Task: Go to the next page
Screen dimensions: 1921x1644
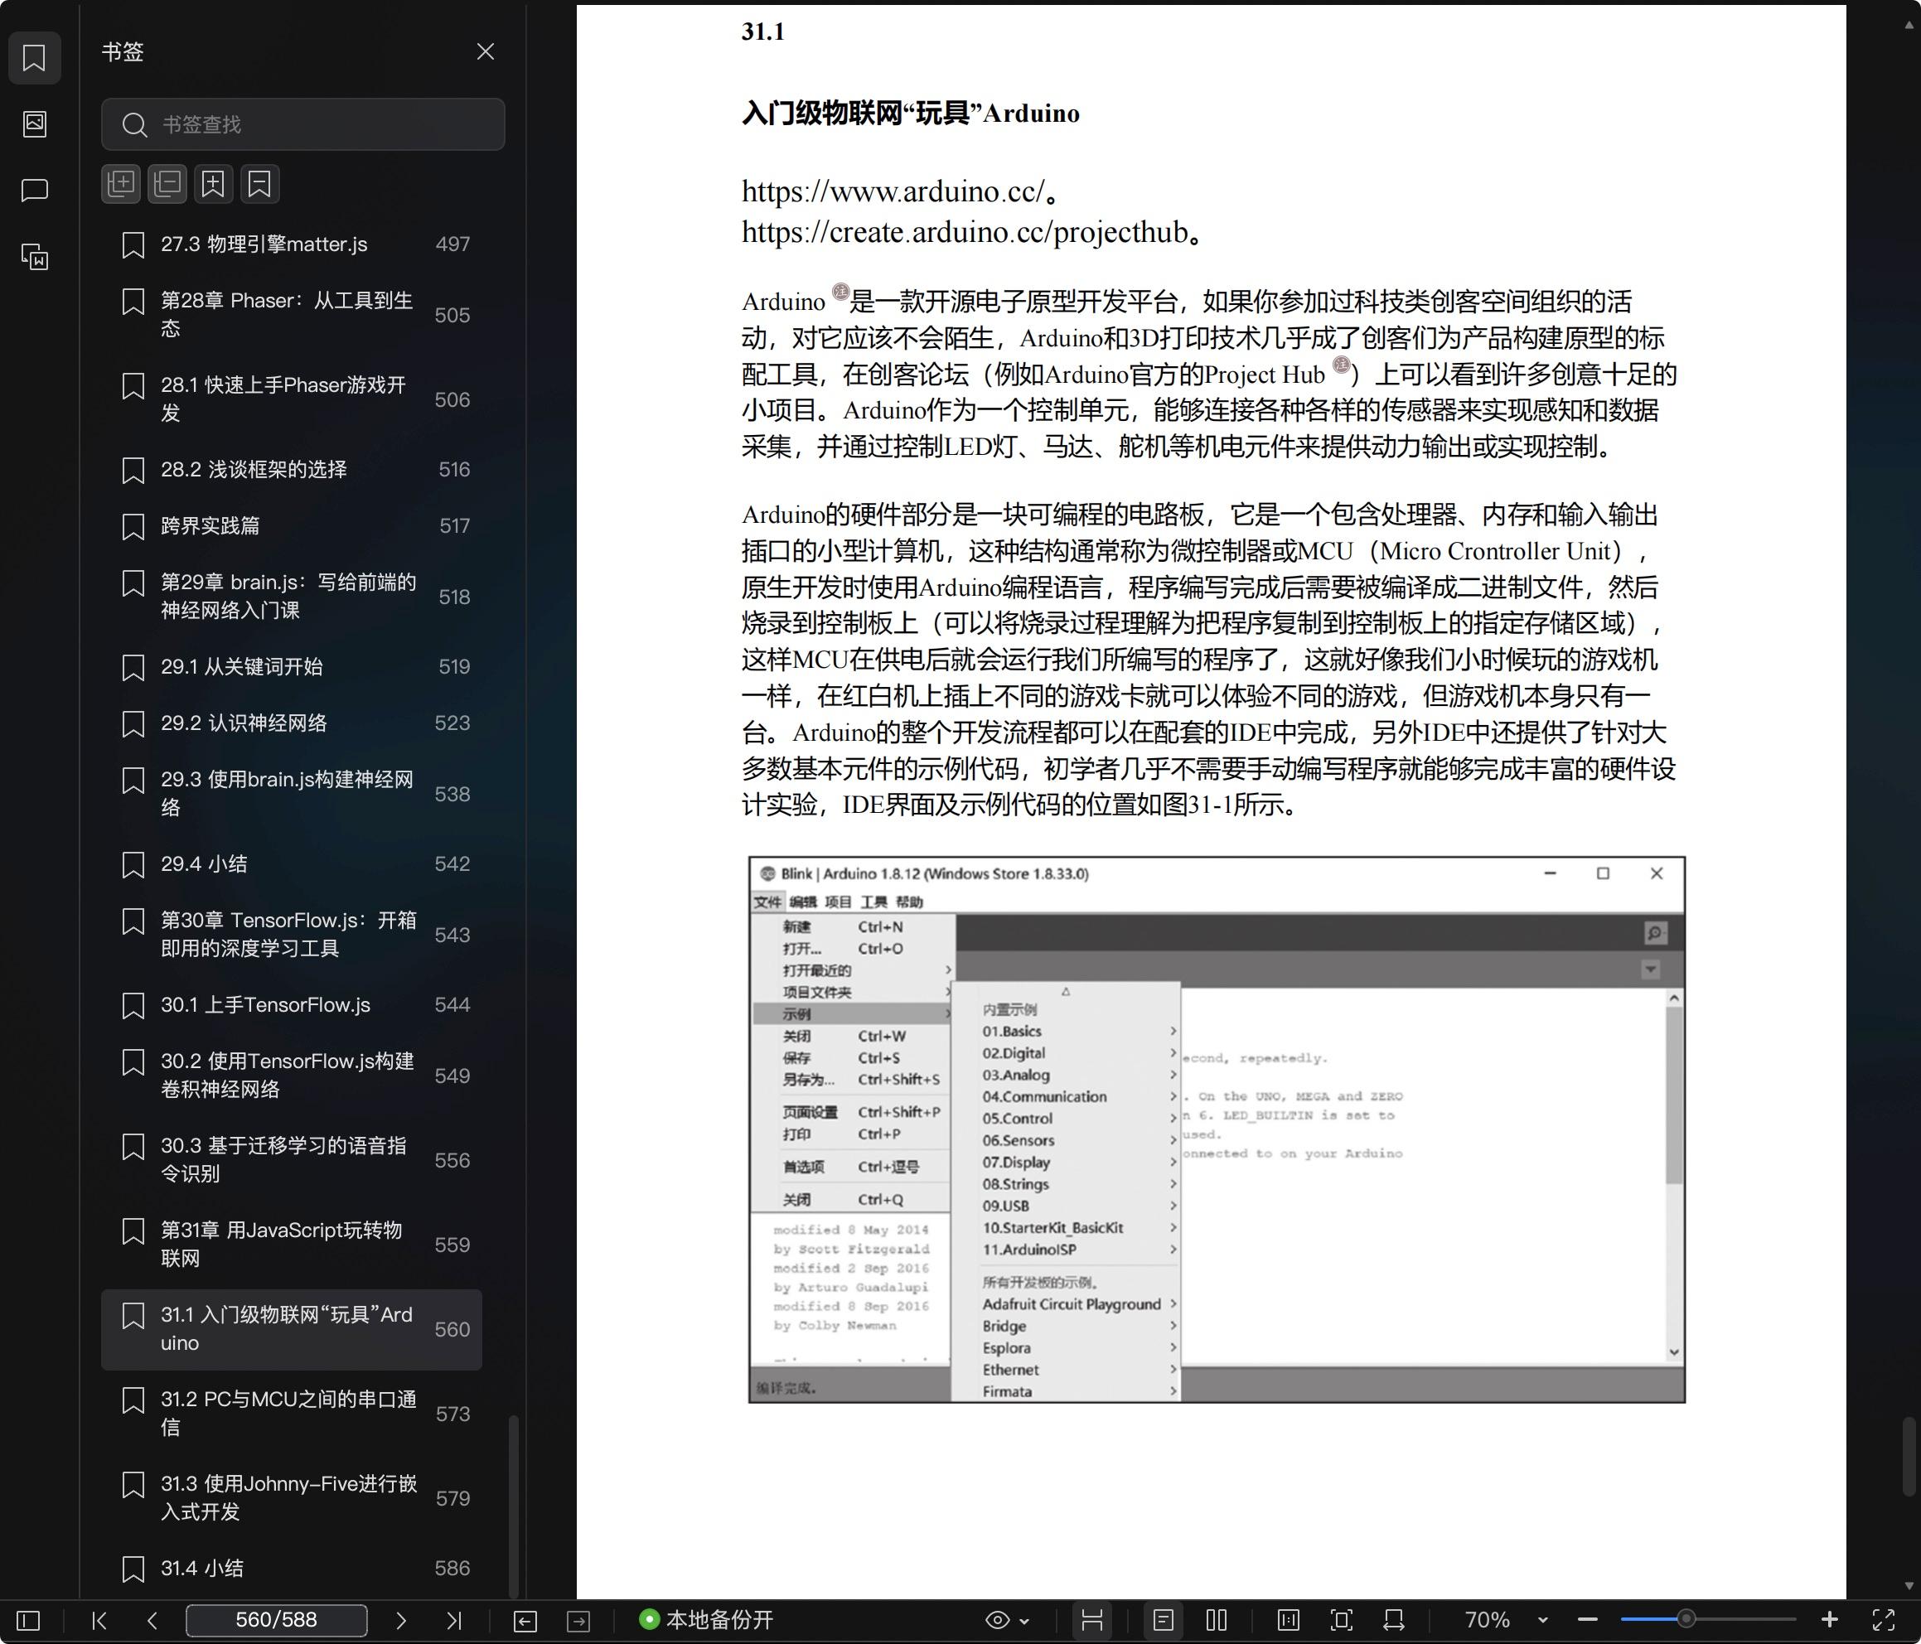Action: tap(400, 1620)
